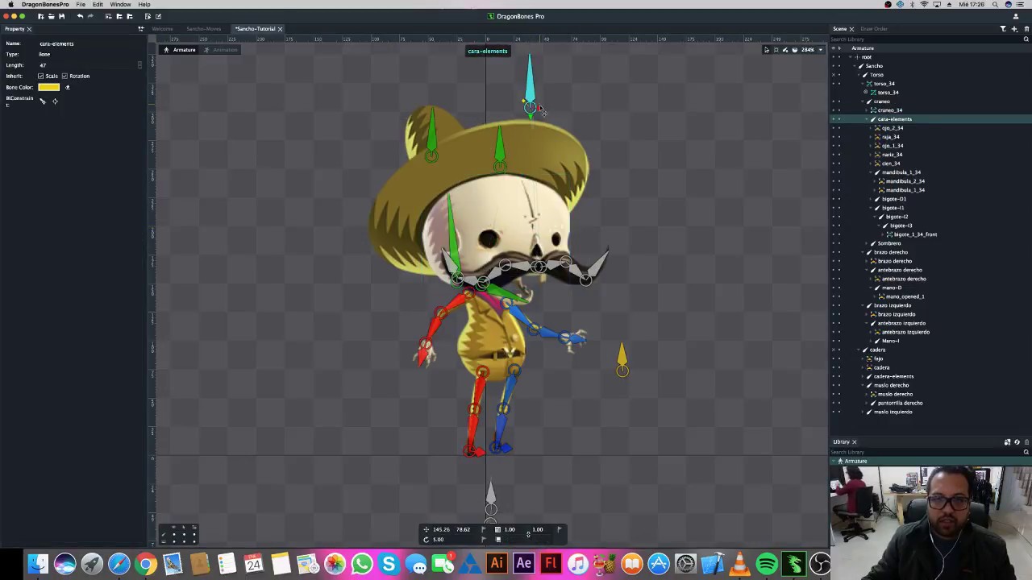
Task: Switch to the Welcome tab
Action: (163, 29)
